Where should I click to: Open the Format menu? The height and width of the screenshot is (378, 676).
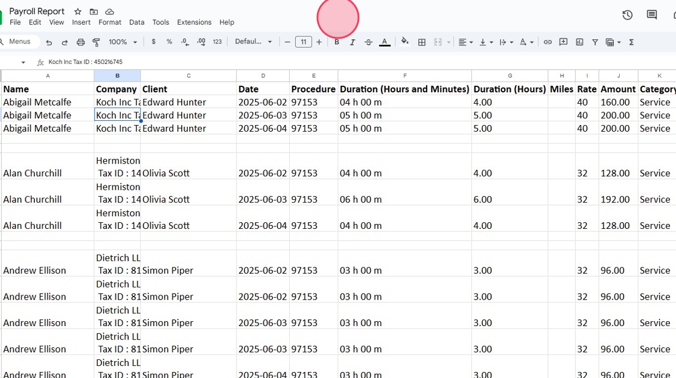(x=110, y=22)
